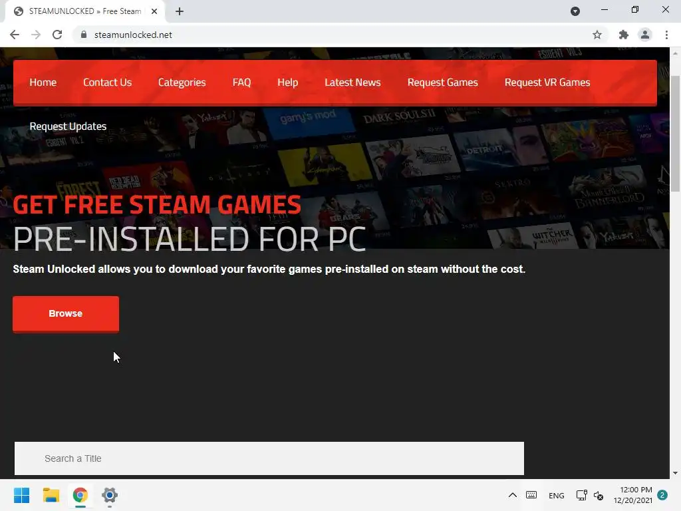Open the touch keyboard tray icon
Screen dimensions: 681x511
point(531,495)
